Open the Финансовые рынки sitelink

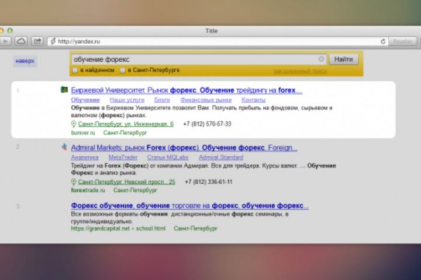point(206,100)
